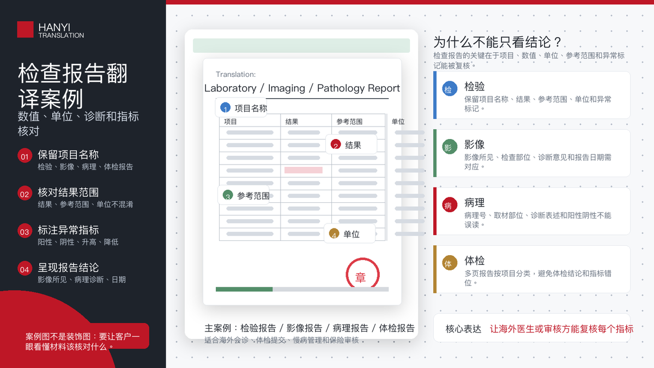The height and width of the screenshot is (368, 654).
Task: Click the 影像所见、检查部位 description
Action: (x=538, y=161)
